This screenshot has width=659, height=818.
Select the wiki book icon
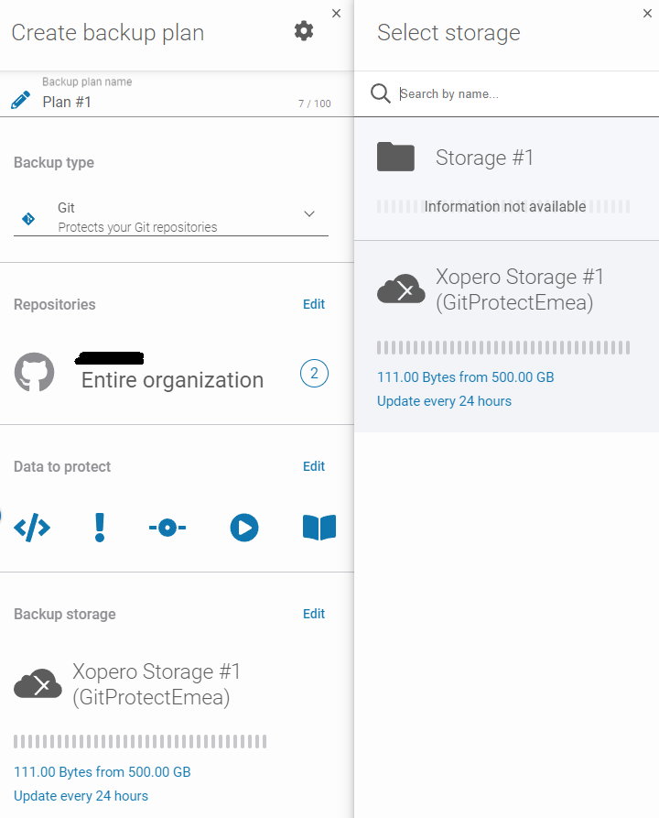pos(319,528)
